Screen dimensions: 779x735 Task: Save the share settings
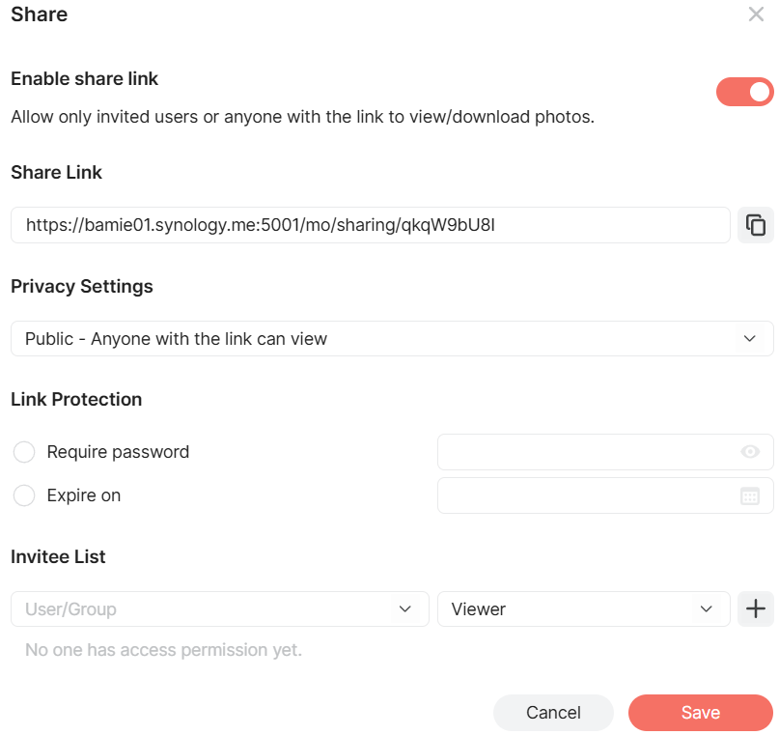(700, 713)
